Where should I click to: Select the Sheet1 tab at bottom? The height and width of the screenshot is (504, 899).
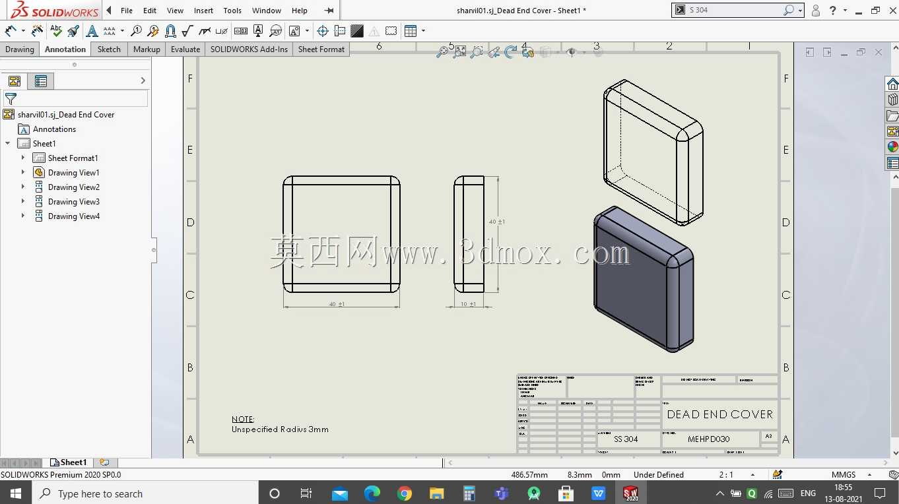pyautogui.click(x=70, y=462)
